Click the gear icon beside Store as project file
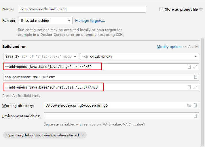The image size is (205, 147). [201, 9]
